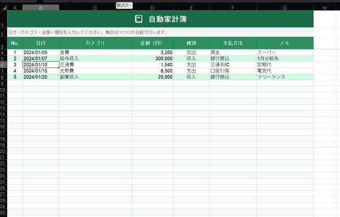Click the スーパー memo cell

click(285, 52)
